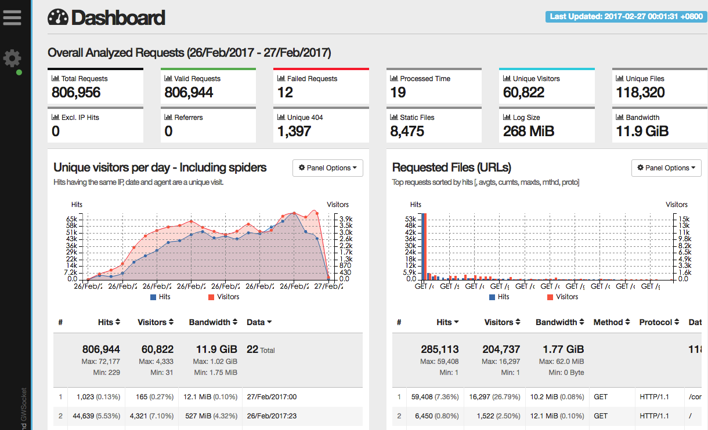
Task: Click the Unique Visitors 60,822 card value
Action: (x=523, y=93)
